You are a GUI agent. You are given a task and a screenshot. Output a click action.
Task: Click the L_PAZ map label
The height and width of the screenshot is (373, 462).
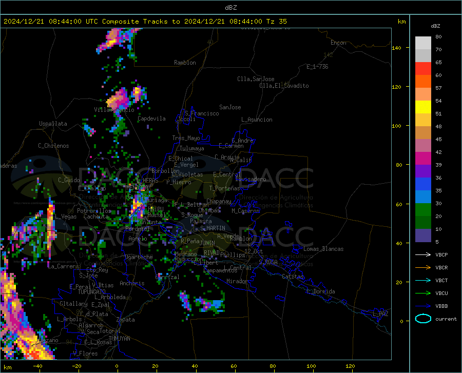coord(380,314)
